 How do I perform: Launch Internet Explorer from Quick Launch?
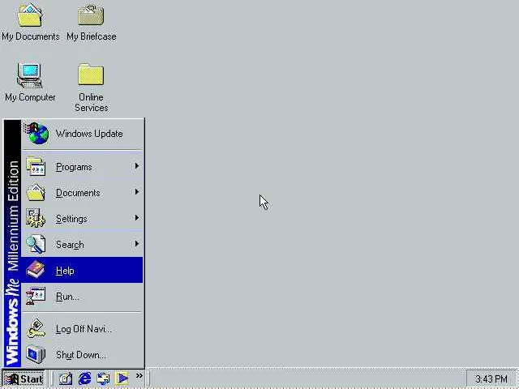84,378
